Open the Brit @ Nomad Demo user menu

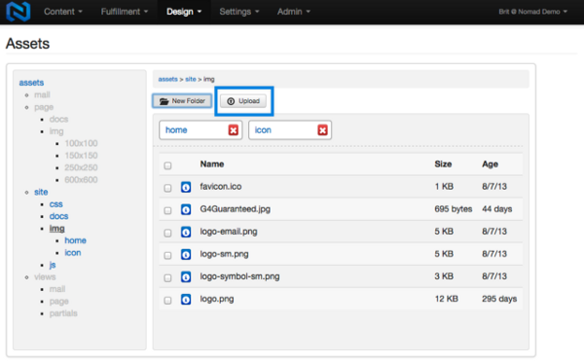coord(533,12)
